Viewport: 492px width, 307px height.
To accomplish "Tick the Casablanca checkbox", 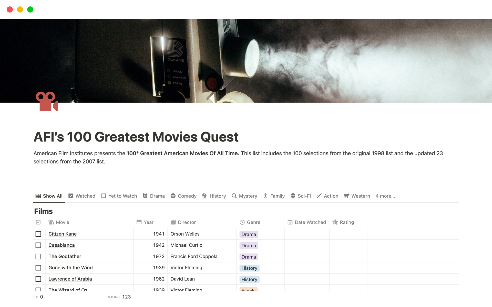I will pos(38,245).
